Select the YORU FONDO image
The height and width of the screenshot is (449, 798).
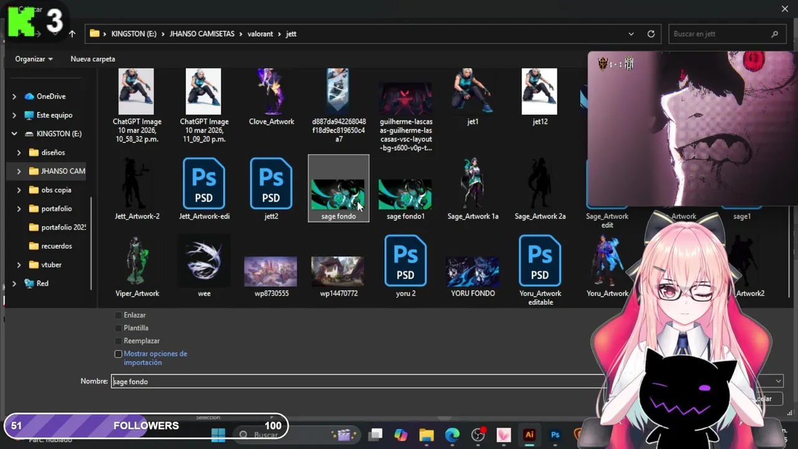473,272
